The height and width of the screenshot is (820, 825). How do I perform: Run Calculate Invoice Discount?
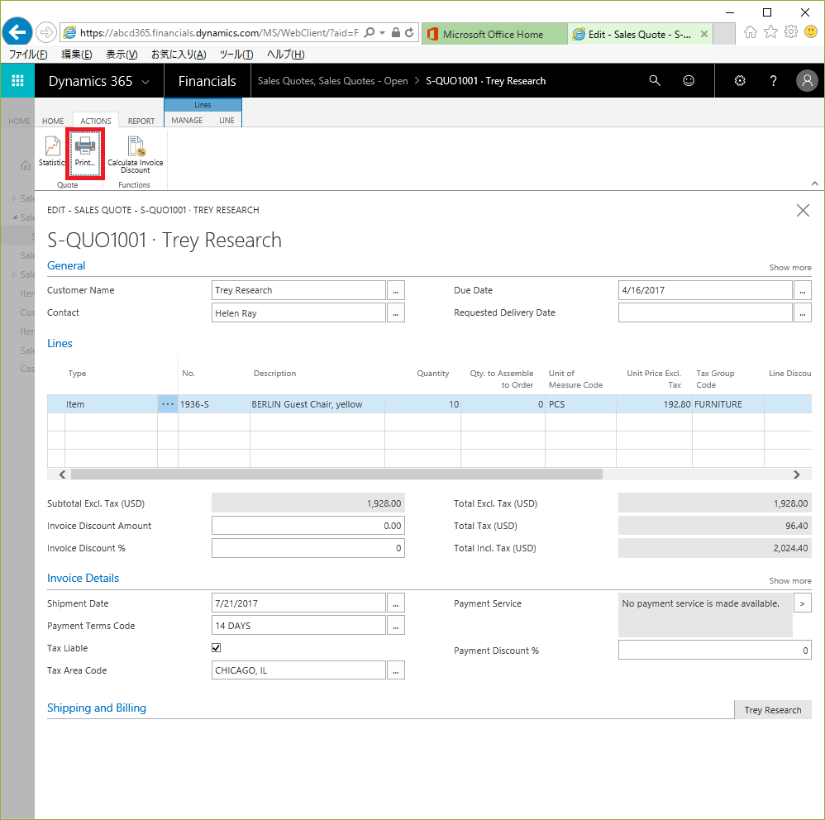tap(135, 155)
